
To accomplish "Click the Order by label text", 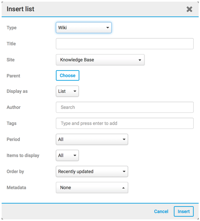I will point(15,171).
